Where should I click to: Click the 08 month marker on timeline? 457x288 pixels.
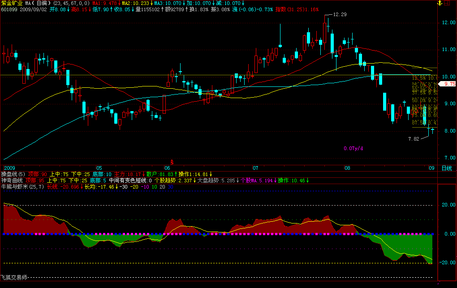(x=347, y=168)
